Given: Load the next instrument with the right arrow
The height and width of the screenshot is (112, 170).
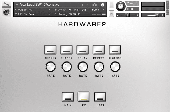Looking at the screenshot, I should (x=87, y=5).
